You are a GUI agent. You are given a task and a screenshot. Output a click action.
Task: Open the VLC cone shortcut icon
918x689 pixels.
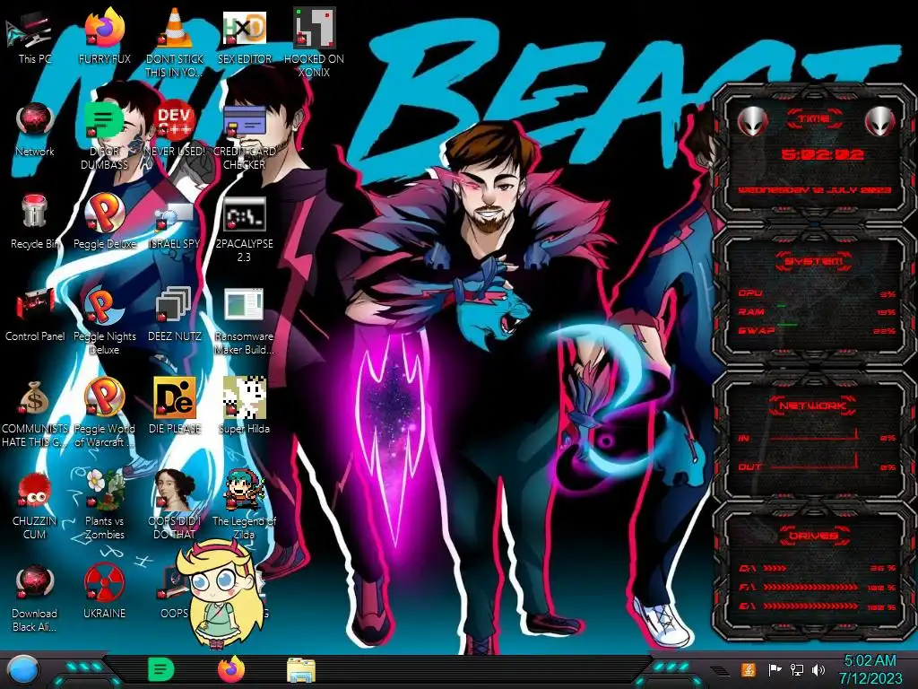coord(175,30)
